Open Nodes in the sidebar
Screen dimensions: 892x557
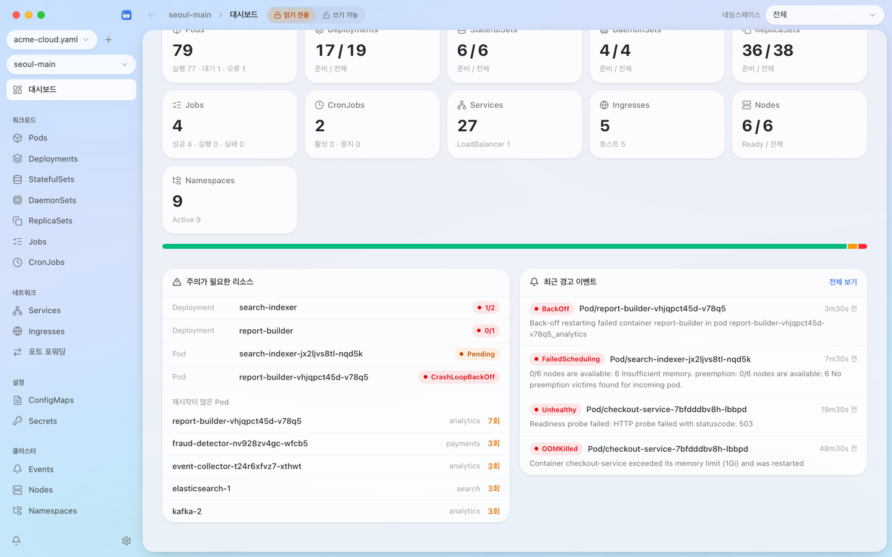pyautogui.click(x=71, y=490)
